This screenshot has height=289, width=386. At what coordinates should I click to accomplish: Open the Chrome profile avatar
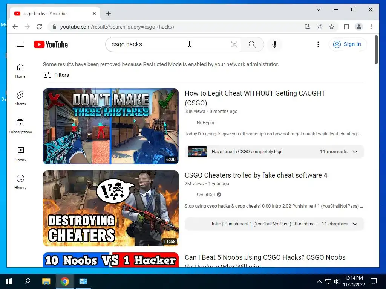(359, 27)
